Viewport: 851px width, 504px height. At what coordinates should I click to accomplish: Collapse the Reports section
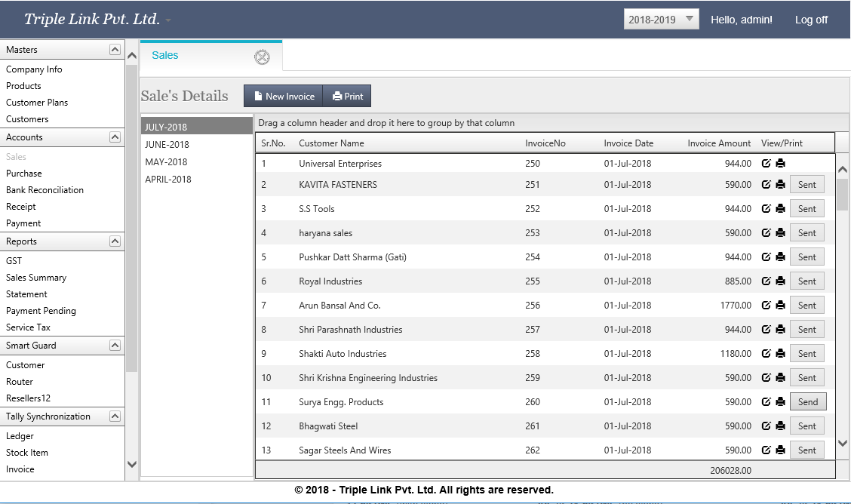click(115, 241)
